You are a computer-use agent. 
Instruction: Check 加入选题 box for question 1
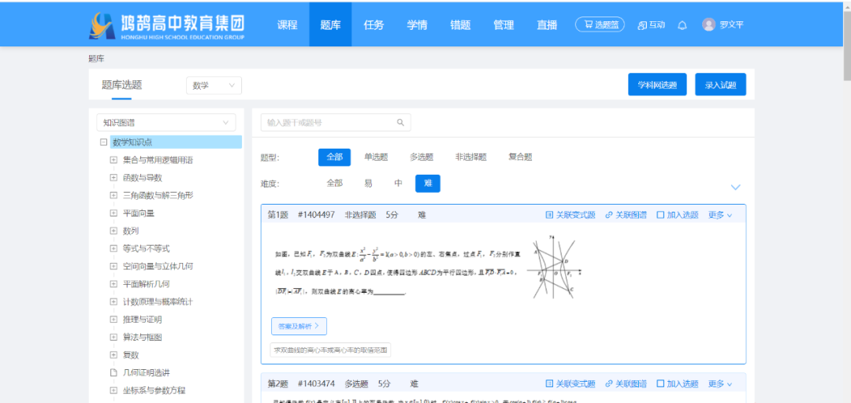coord(660,215)
